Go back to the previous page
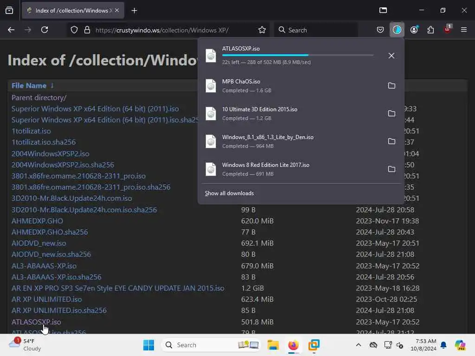The image size is (475, 356). 11,30
